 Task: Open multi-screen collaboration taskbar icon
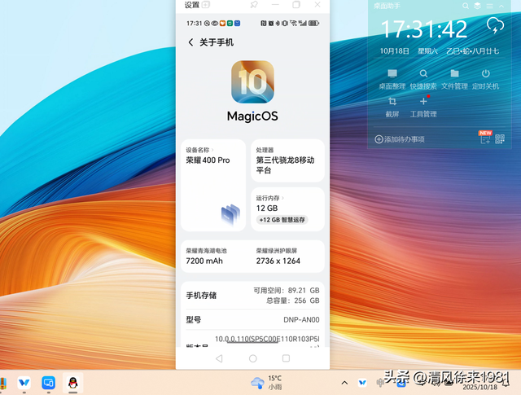coord(49,383)
